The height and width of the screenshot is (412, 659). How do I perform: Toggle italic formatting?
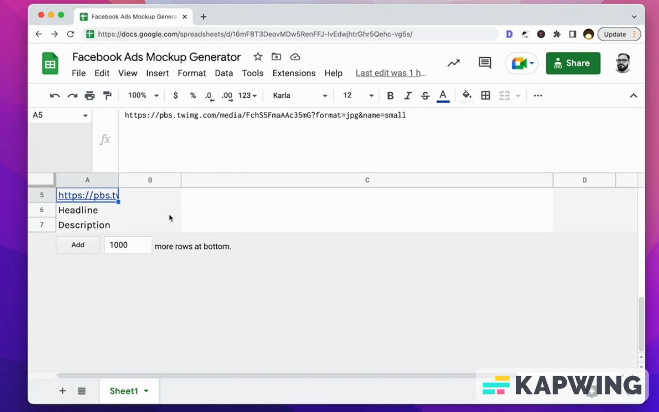click(x=408, y=95)
